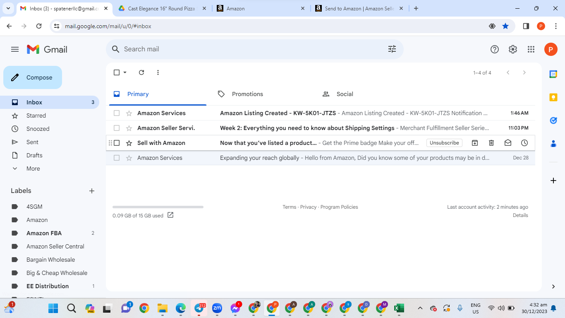Open Excel from the taskbar
This screenshot has height=318, width=565.
pos(399,308)
